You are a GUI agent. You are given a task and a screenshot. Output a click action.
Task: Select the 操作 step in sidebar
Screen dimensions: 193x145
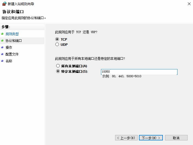9,47
